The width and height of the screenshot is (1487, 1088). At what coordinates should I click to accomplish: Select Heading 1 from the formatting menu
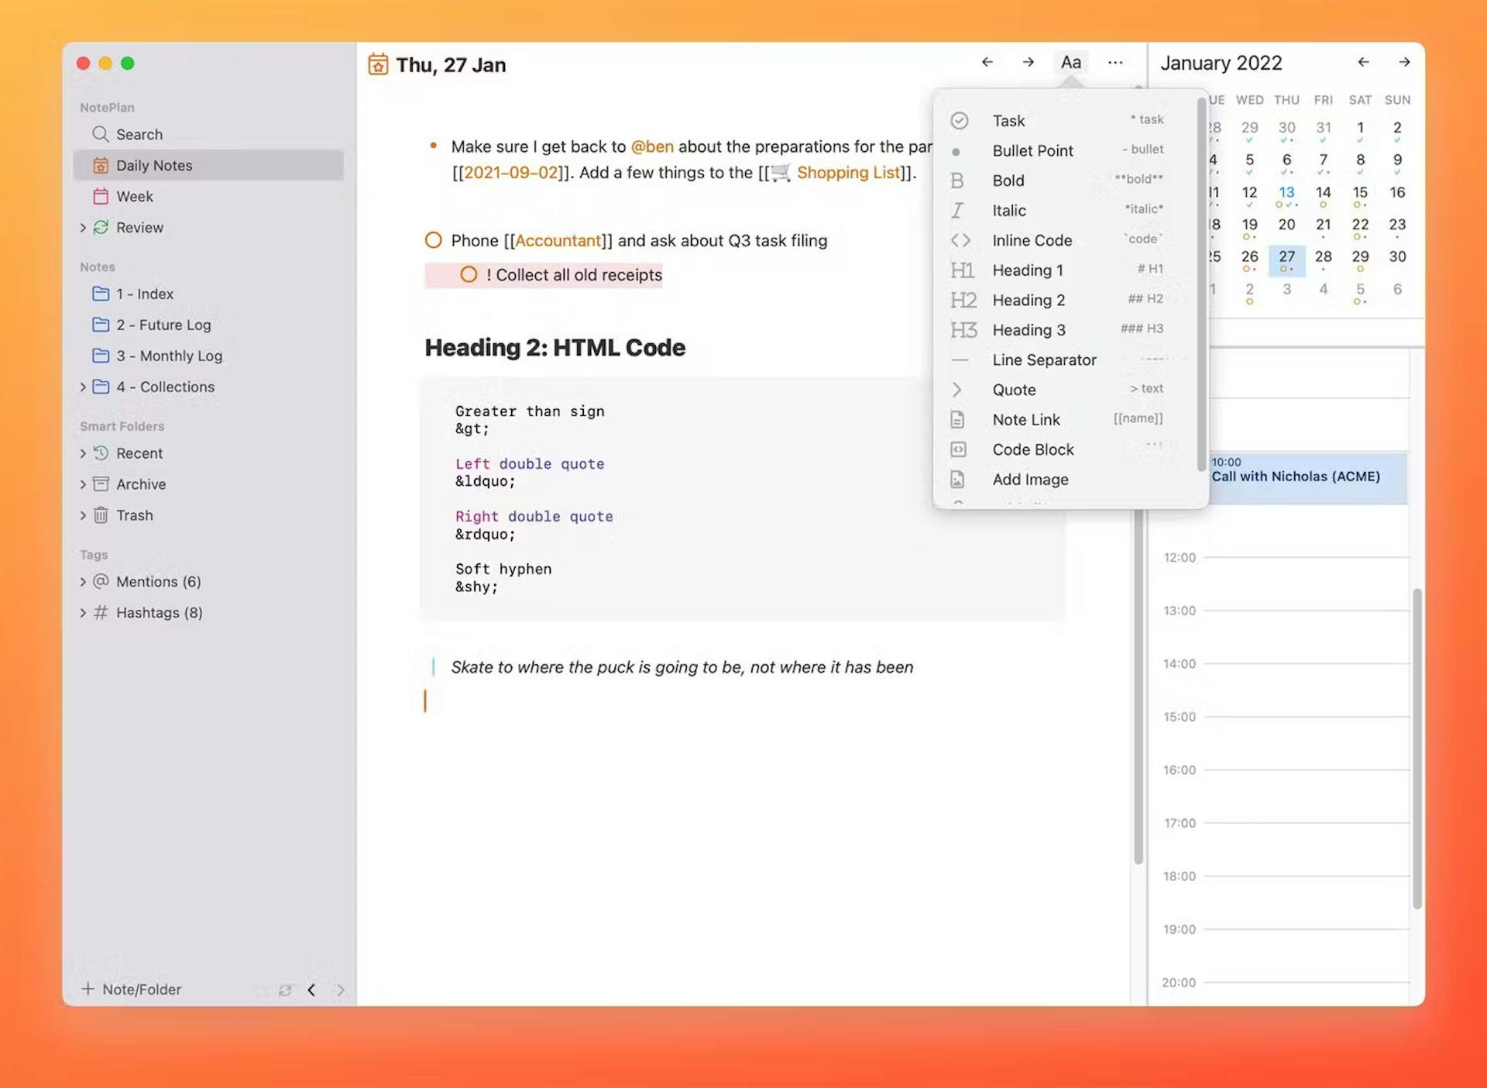tap(1028, 270)
